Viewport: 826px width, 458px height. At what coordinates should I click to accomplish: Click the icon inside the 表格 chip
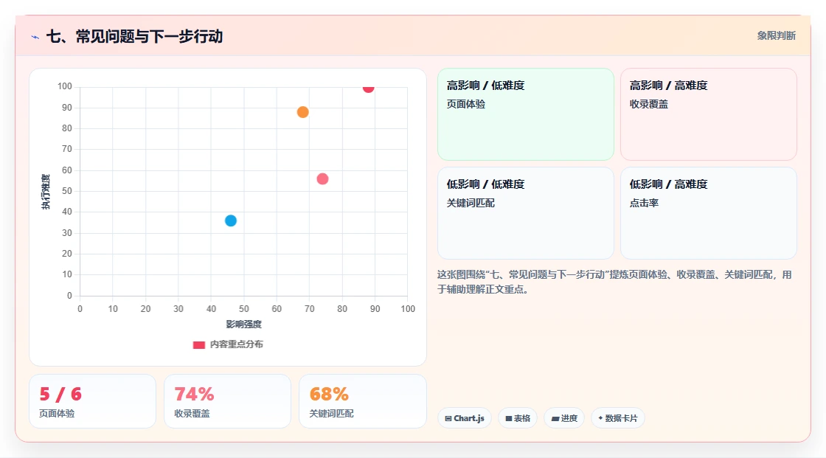[x=509, y=418]
